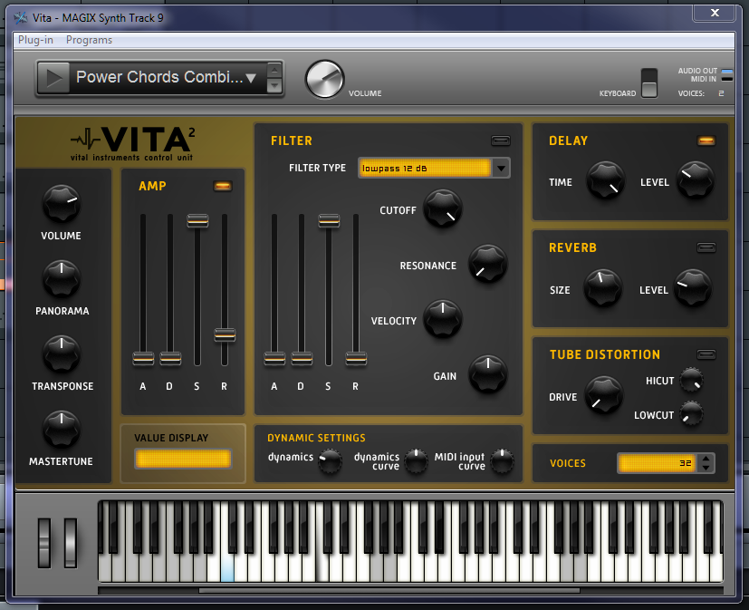749x610 pixels.
Task: Click the DELAY TIME knob
Action: pos(606,180)
